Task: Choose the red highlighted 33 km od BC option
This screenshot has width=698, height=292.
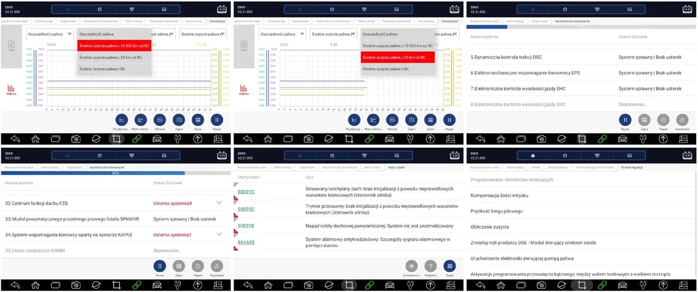Action: pos(398,58)
